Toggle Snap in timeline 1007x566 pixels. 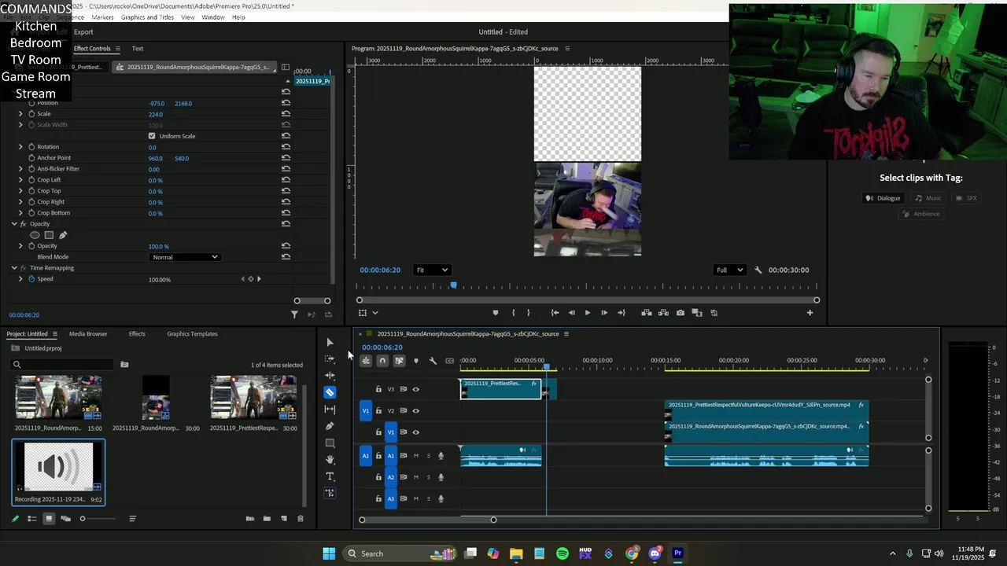(x=382, y=361)
